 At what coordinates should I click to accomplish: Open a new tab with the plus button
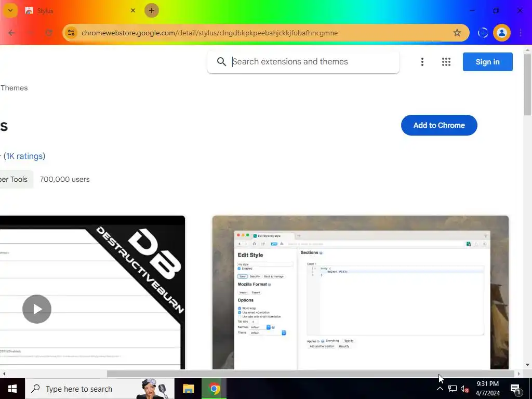pos(151,10)
